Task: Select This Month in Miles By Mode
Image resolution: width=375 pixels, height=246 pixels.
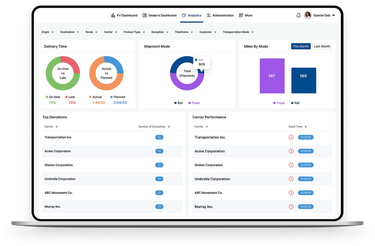Action: click(x=301, y=46)
